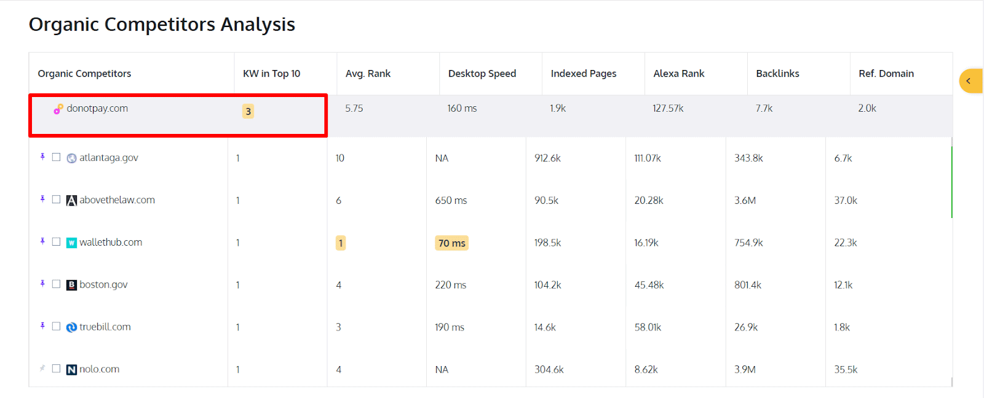This screenshot has height=398, width=984.
Task: Click the 45.48k Alexa Rank value
Action: (x=649, y=286)
